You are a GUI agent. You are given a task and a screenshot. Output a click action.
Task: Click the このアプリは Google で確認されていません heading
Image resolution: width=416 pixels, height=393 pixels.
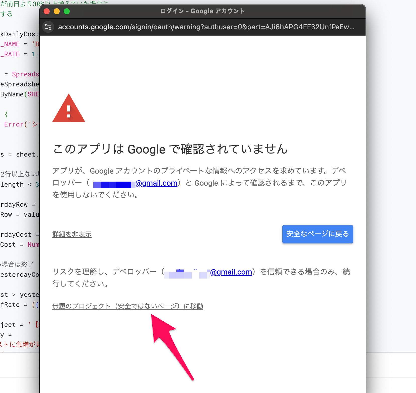[x=170, y=149]
